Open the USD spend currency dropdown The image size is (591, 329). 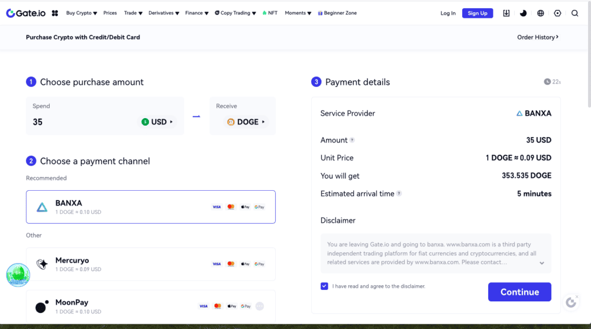pyautogui.click(x=157, y=122)
